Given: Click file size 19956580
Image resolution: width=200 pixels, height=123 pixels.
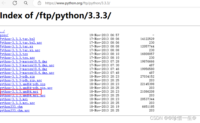Looking at the screenshot, I should (147, 69).
